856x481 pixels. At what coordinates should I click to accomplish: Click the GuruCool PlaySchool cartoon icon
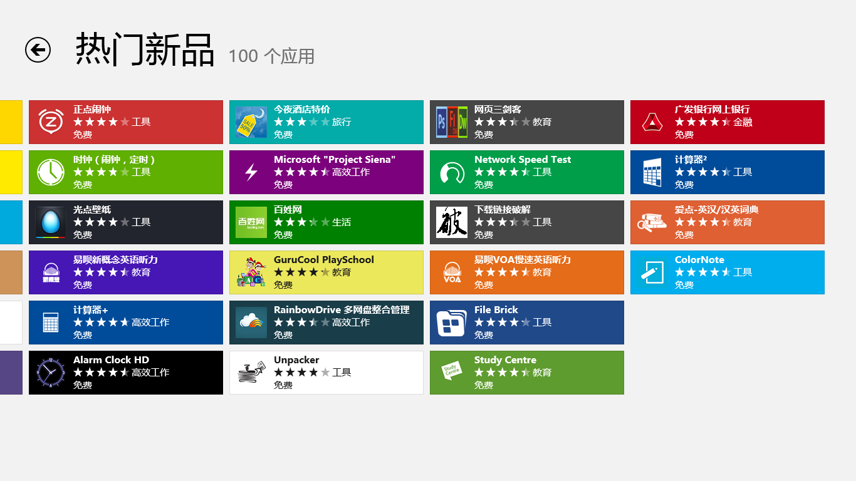pyautogui.click(x=251, y=272)
